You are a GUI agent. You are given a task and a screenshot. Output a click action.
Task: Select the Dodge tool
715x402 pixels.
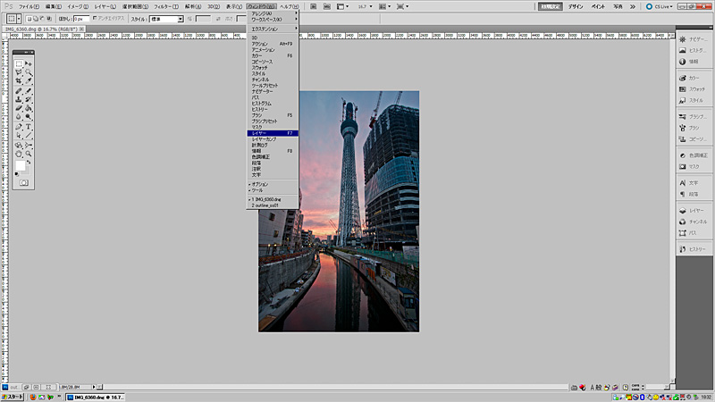[x=29, y=117]
